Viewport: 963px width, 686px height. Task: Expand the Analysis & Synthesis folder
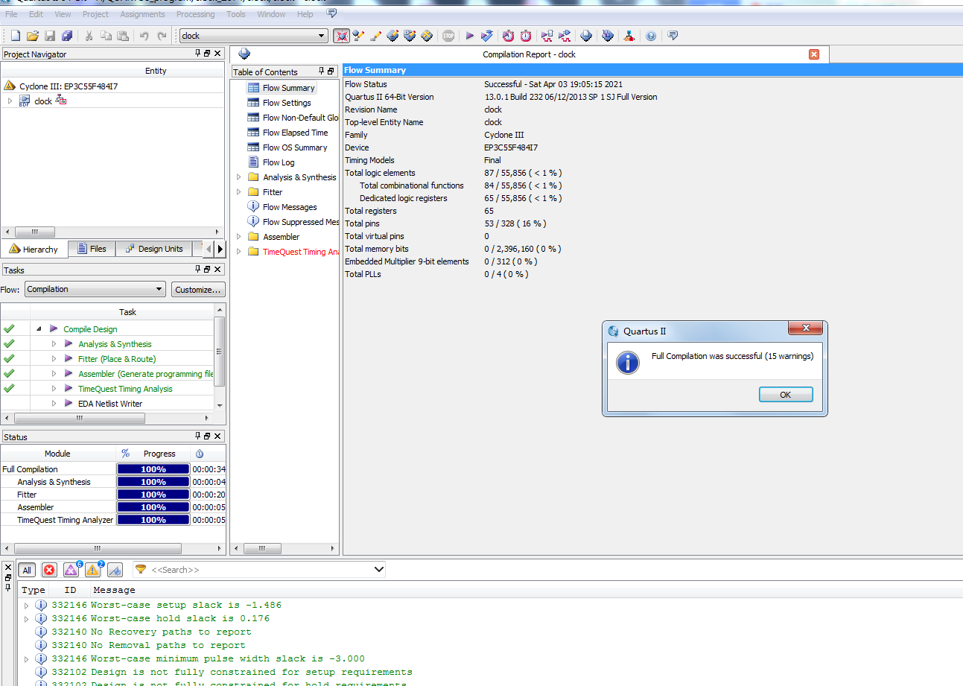[x=239, y=177]
